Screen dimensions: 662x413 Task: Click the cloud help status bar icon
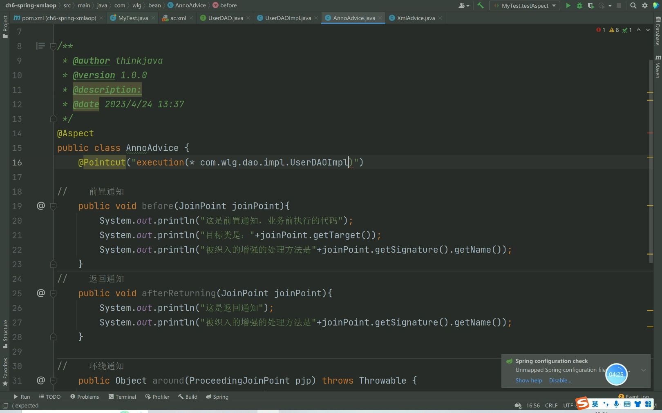point(518,406)
